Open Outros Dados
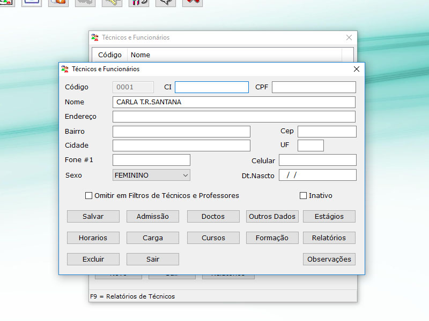Image resolution: width=429 pixels, height=321 pixels. [x=272, y=217]
